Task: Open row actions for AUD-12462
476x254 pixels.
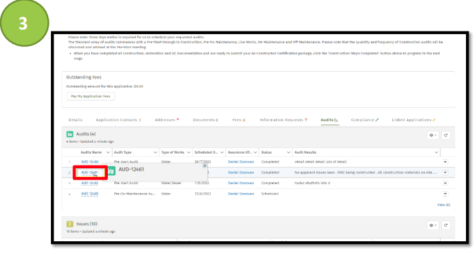Action: click(x=445, y=183)
